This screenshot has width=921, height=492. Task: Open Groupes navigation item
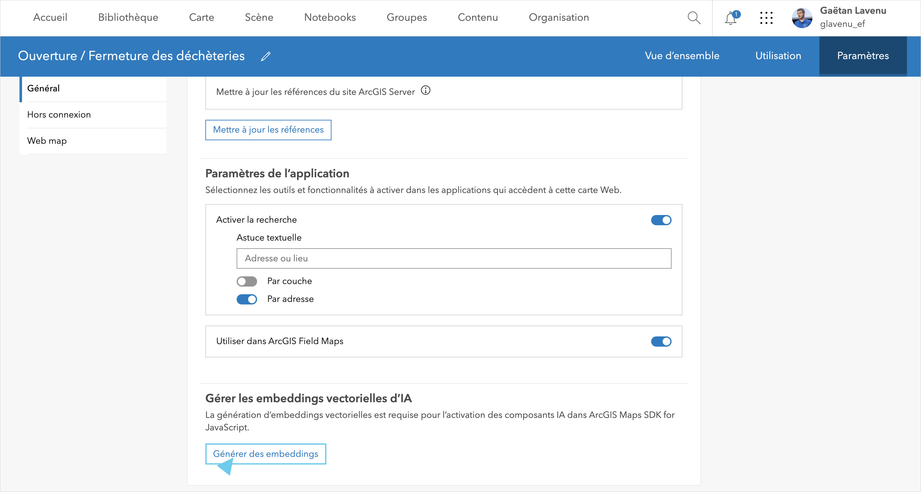[407, 17]
